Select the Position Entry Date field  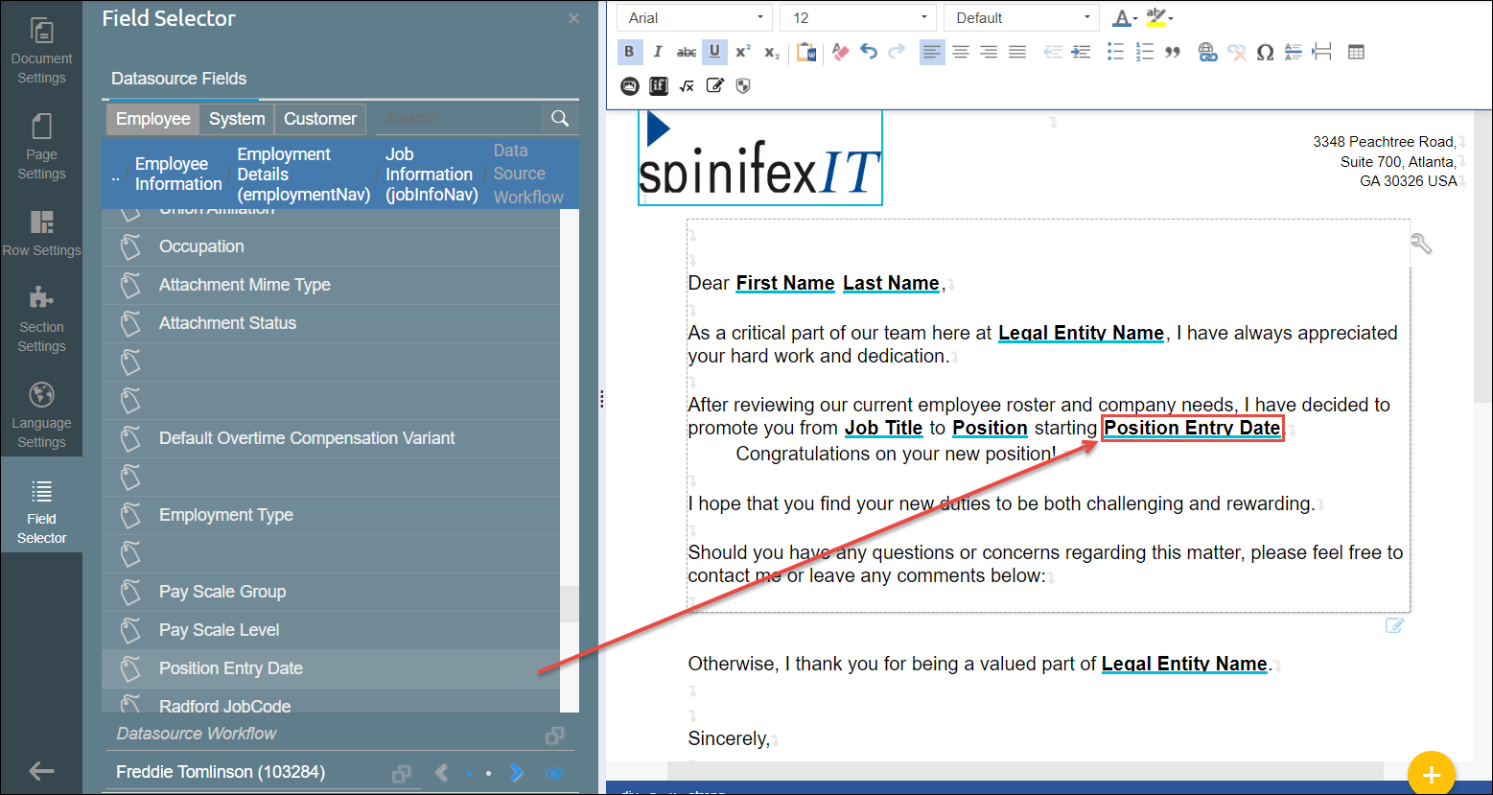pos(231,668)
